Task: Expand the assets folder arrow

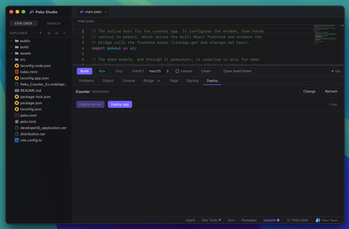Action: coord(11,53)
